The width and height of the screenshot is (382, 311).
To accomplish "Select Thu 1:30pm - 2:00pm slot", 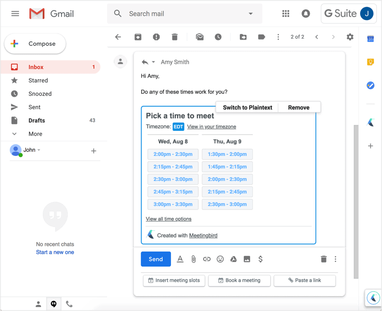I will [x=227, y=154].
